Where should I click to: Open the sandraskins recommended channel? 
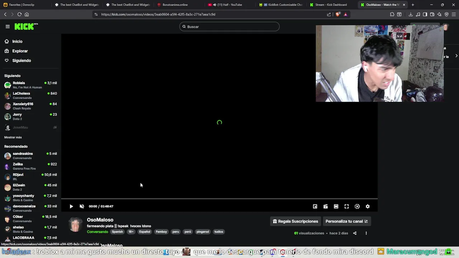coord(30,156)
